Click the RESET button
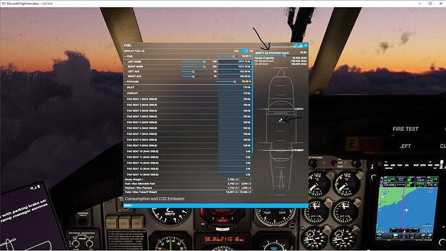This screenshot has height=251, width=446. tap(216, 205)
